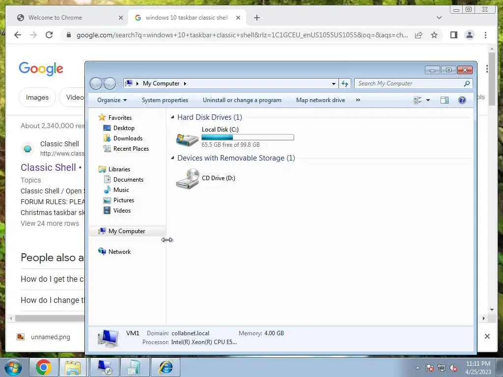Select Network in navigation pane
The image size is (503, 377).
(114, 252)
